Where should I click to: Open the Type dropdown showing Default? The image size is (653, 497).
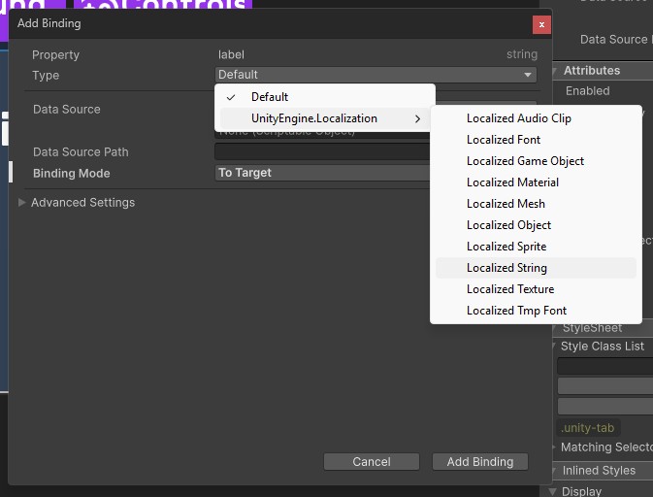375,75
